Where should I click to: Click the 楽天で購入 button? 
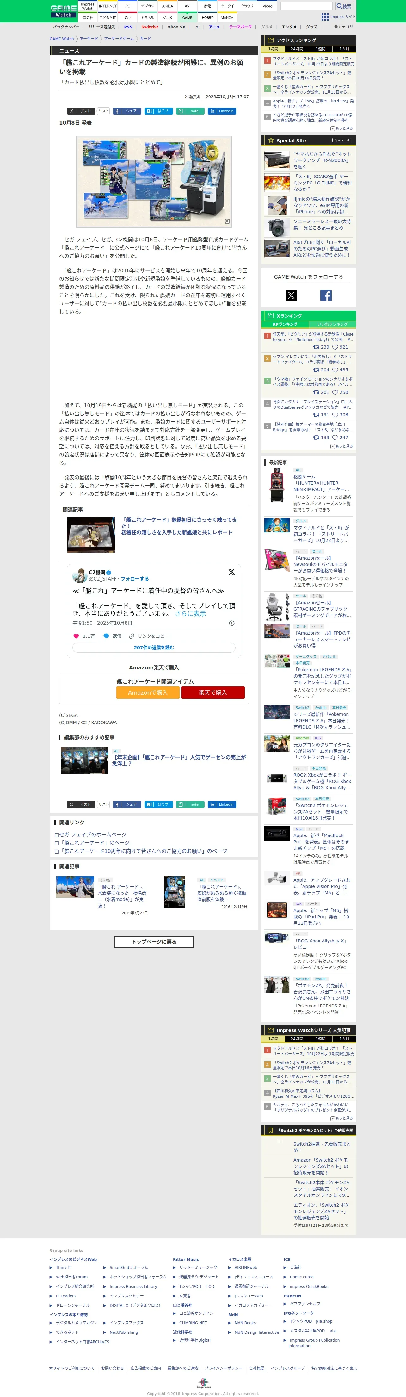[213, 692]
